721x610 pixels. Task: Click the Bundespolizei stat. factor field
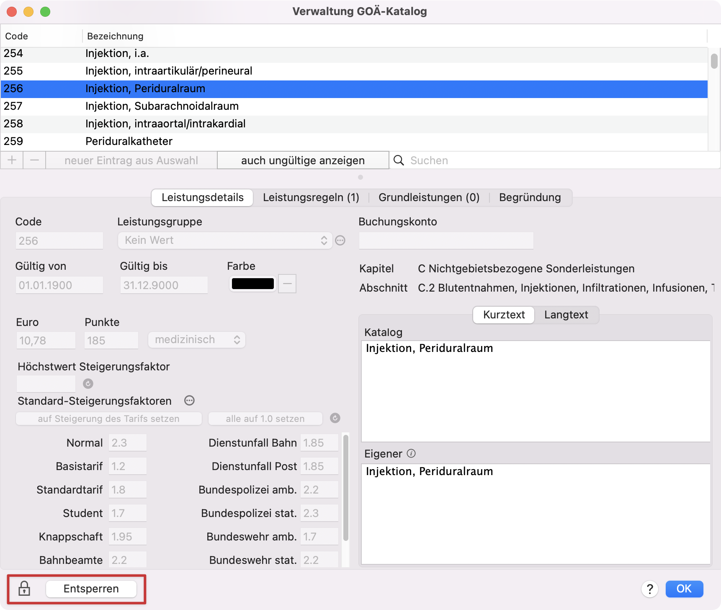(319, 513)
